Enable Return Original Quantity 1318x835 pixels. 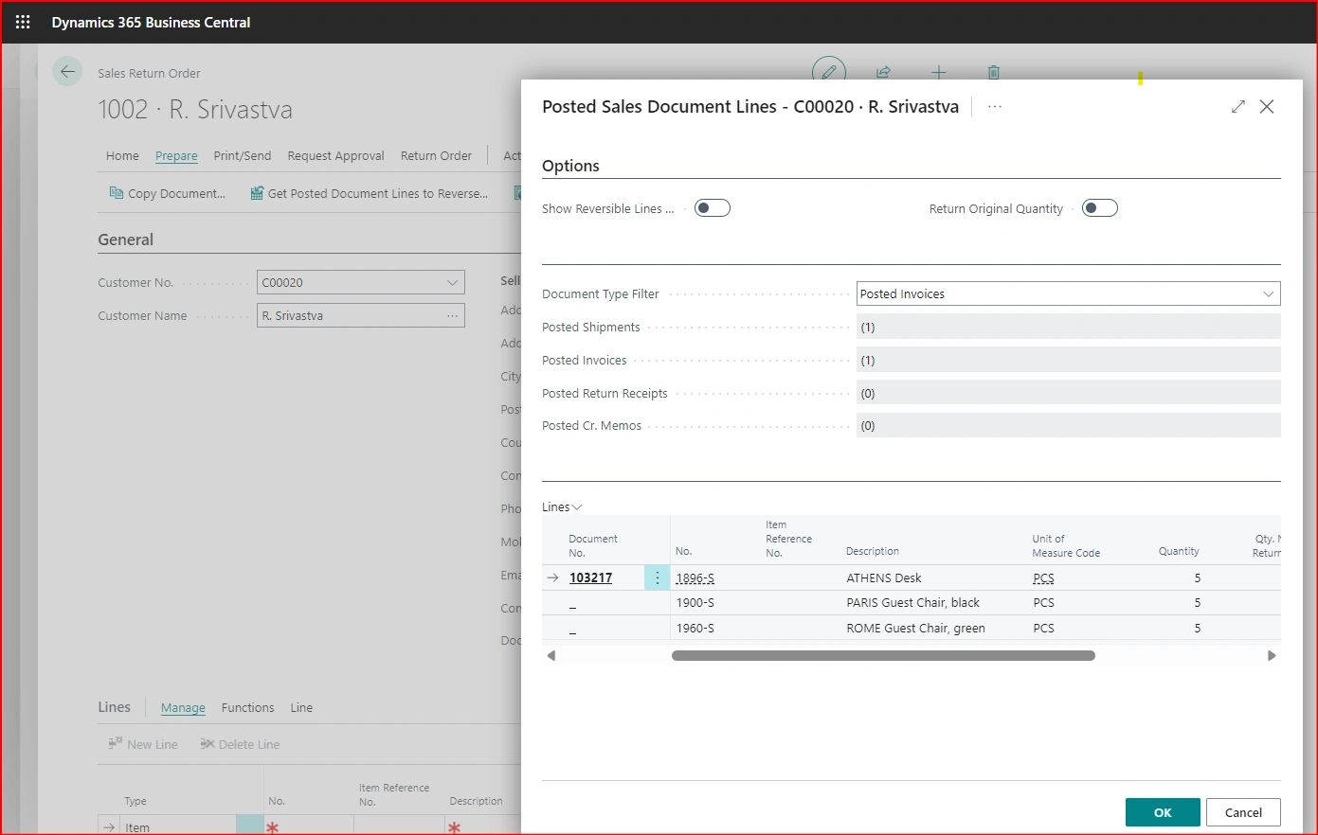tap(1099, 207)
